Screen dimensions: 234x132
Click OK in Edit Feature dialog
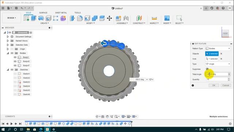(x=214, y=85)
